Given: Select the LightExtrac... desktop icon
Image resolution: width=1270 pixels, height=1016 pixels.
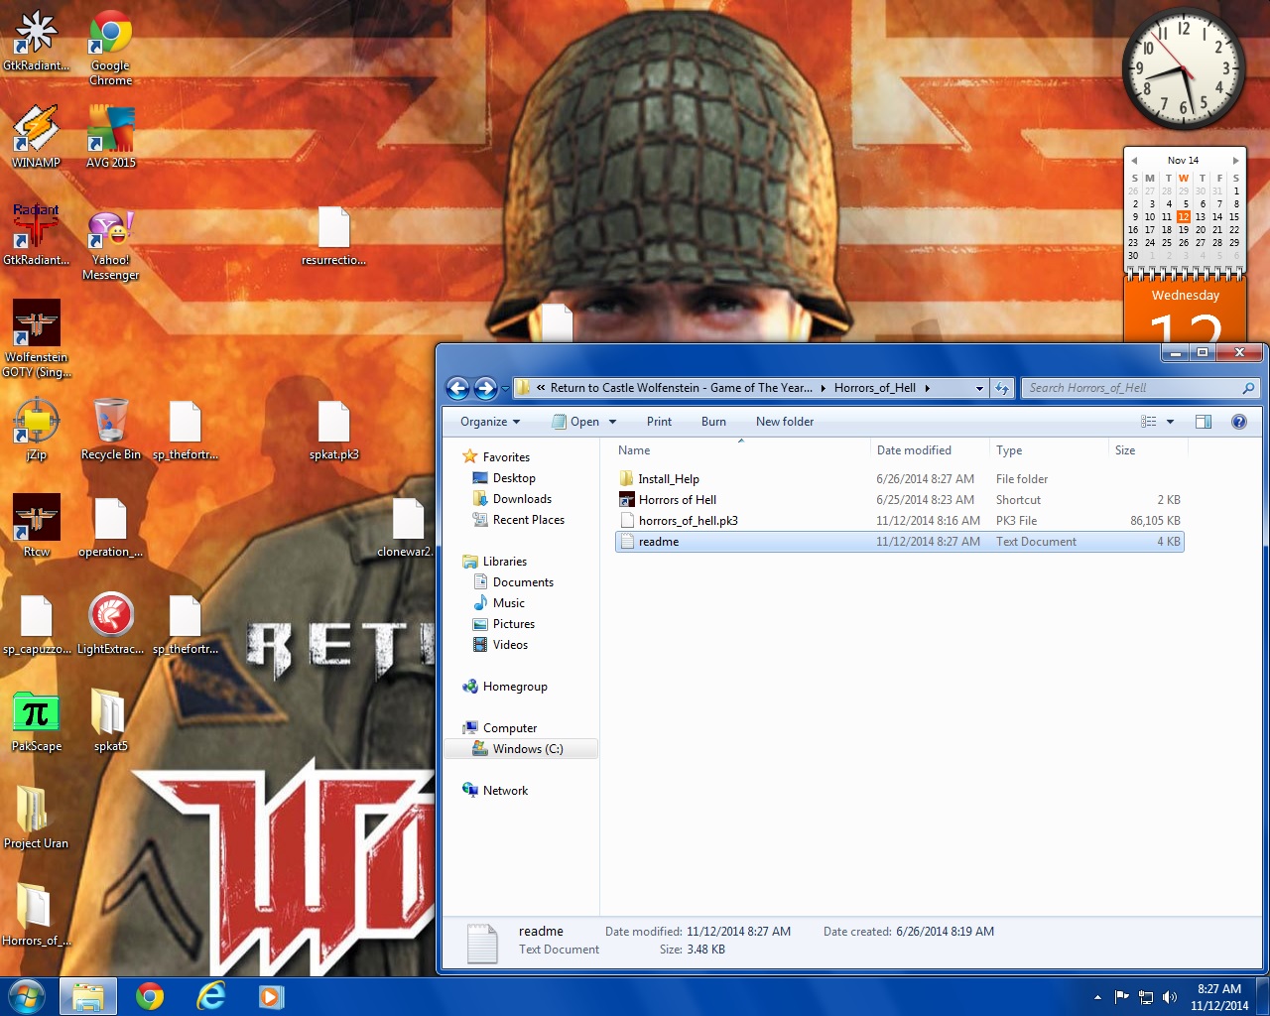Looking at the screenshot, I should pyautogui.click(x=111, y=624).
